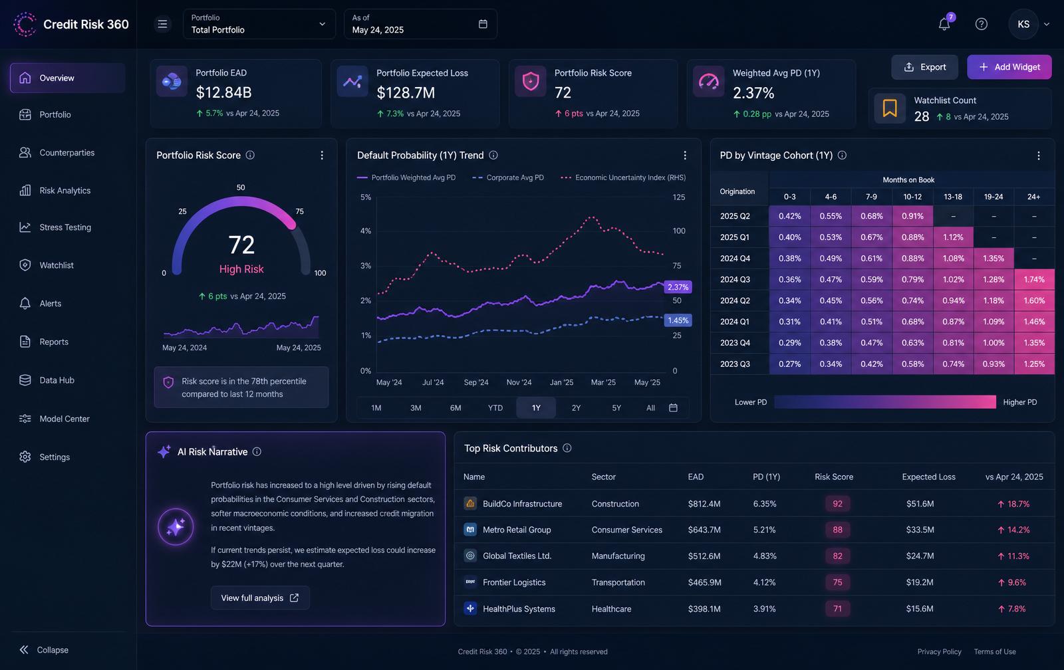Open Stress Testing in sidebar
The image size is (1064, 670).
(x=68, y=227)
